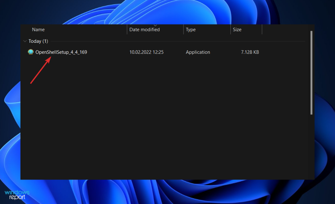
Task: Sort files by the Date modified column
Action: (144, 29)
